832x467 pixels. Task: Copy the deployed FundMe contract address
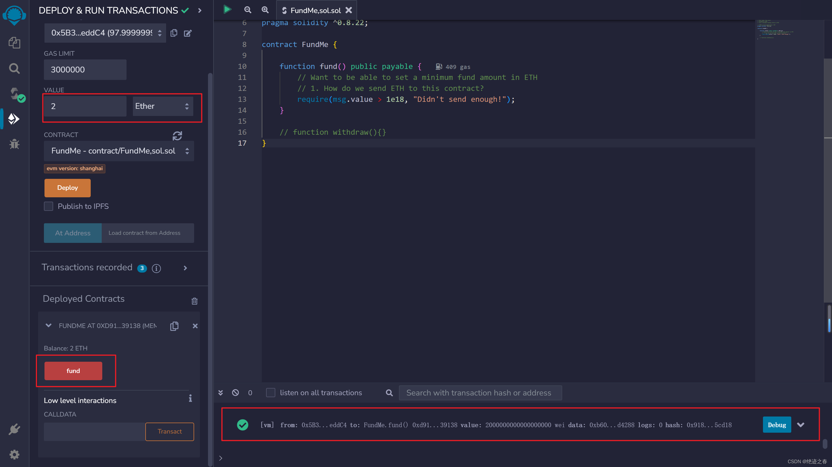pyautogui.click(x=174, y=326)
